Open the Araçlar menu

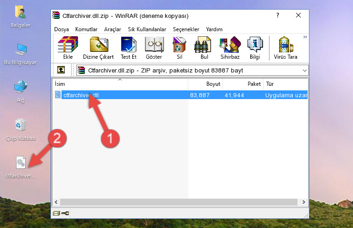coord(112,29)
